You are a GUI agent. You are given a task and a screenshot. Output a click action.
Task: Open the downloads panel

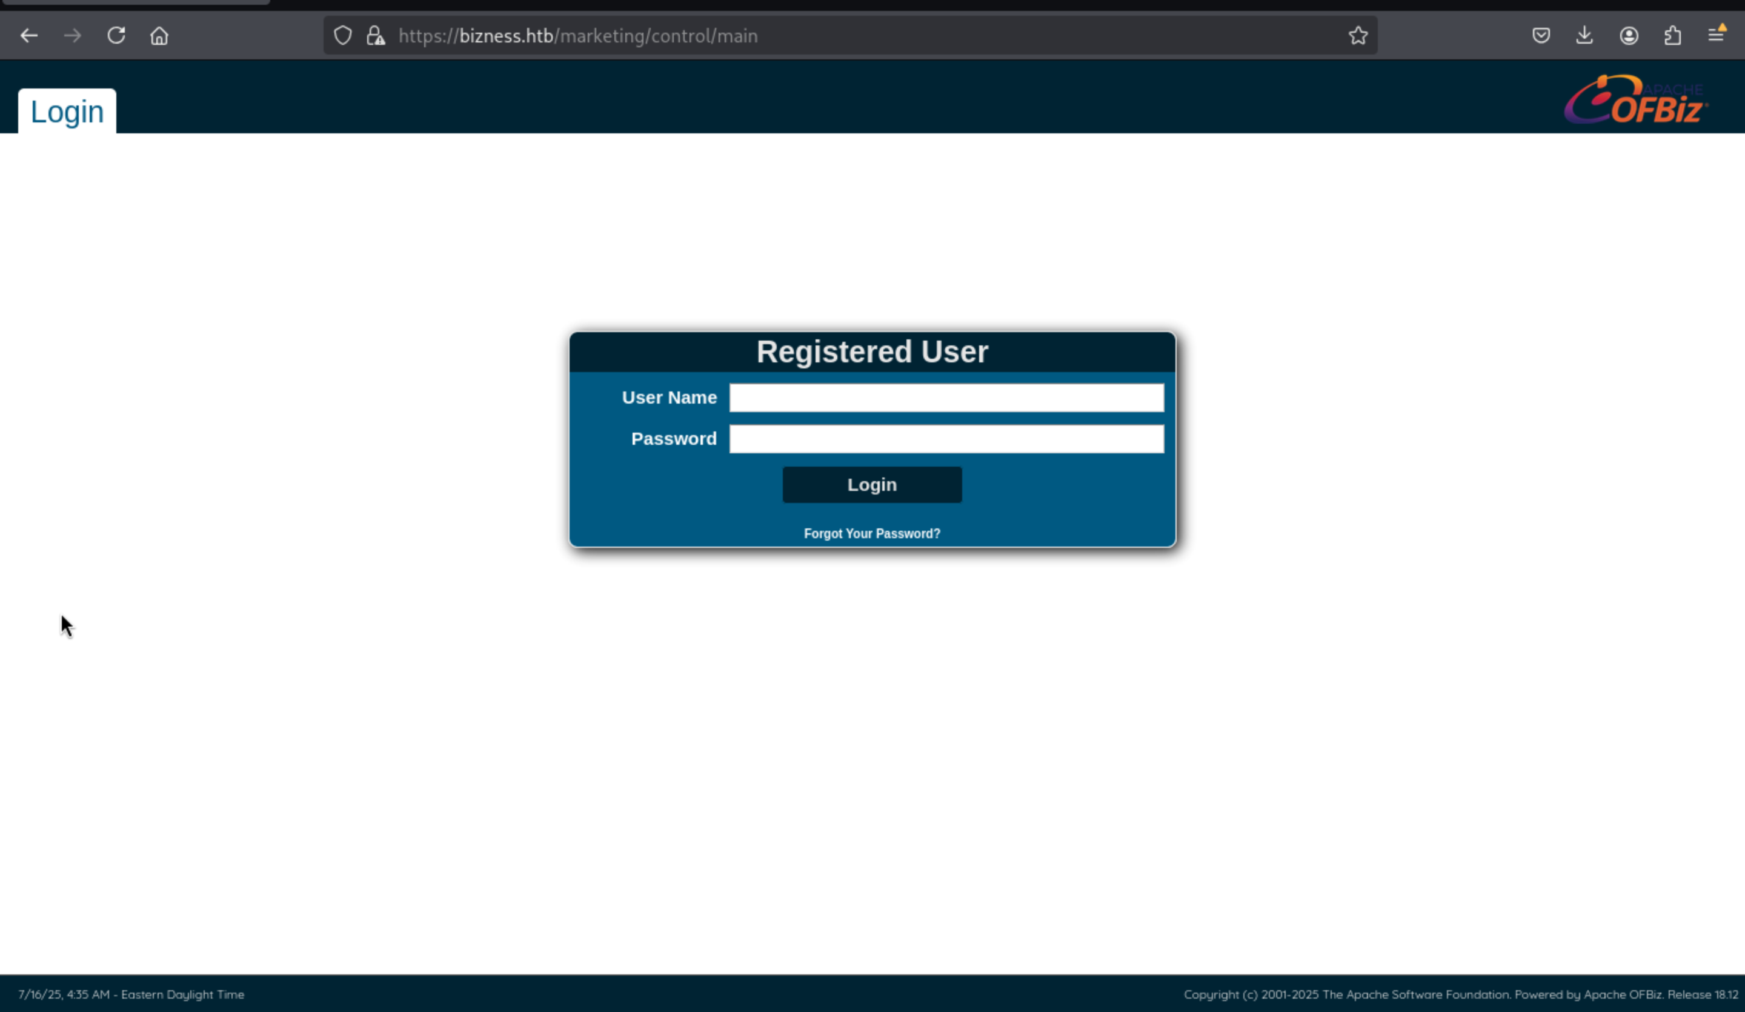click(x=1584, y=35)
